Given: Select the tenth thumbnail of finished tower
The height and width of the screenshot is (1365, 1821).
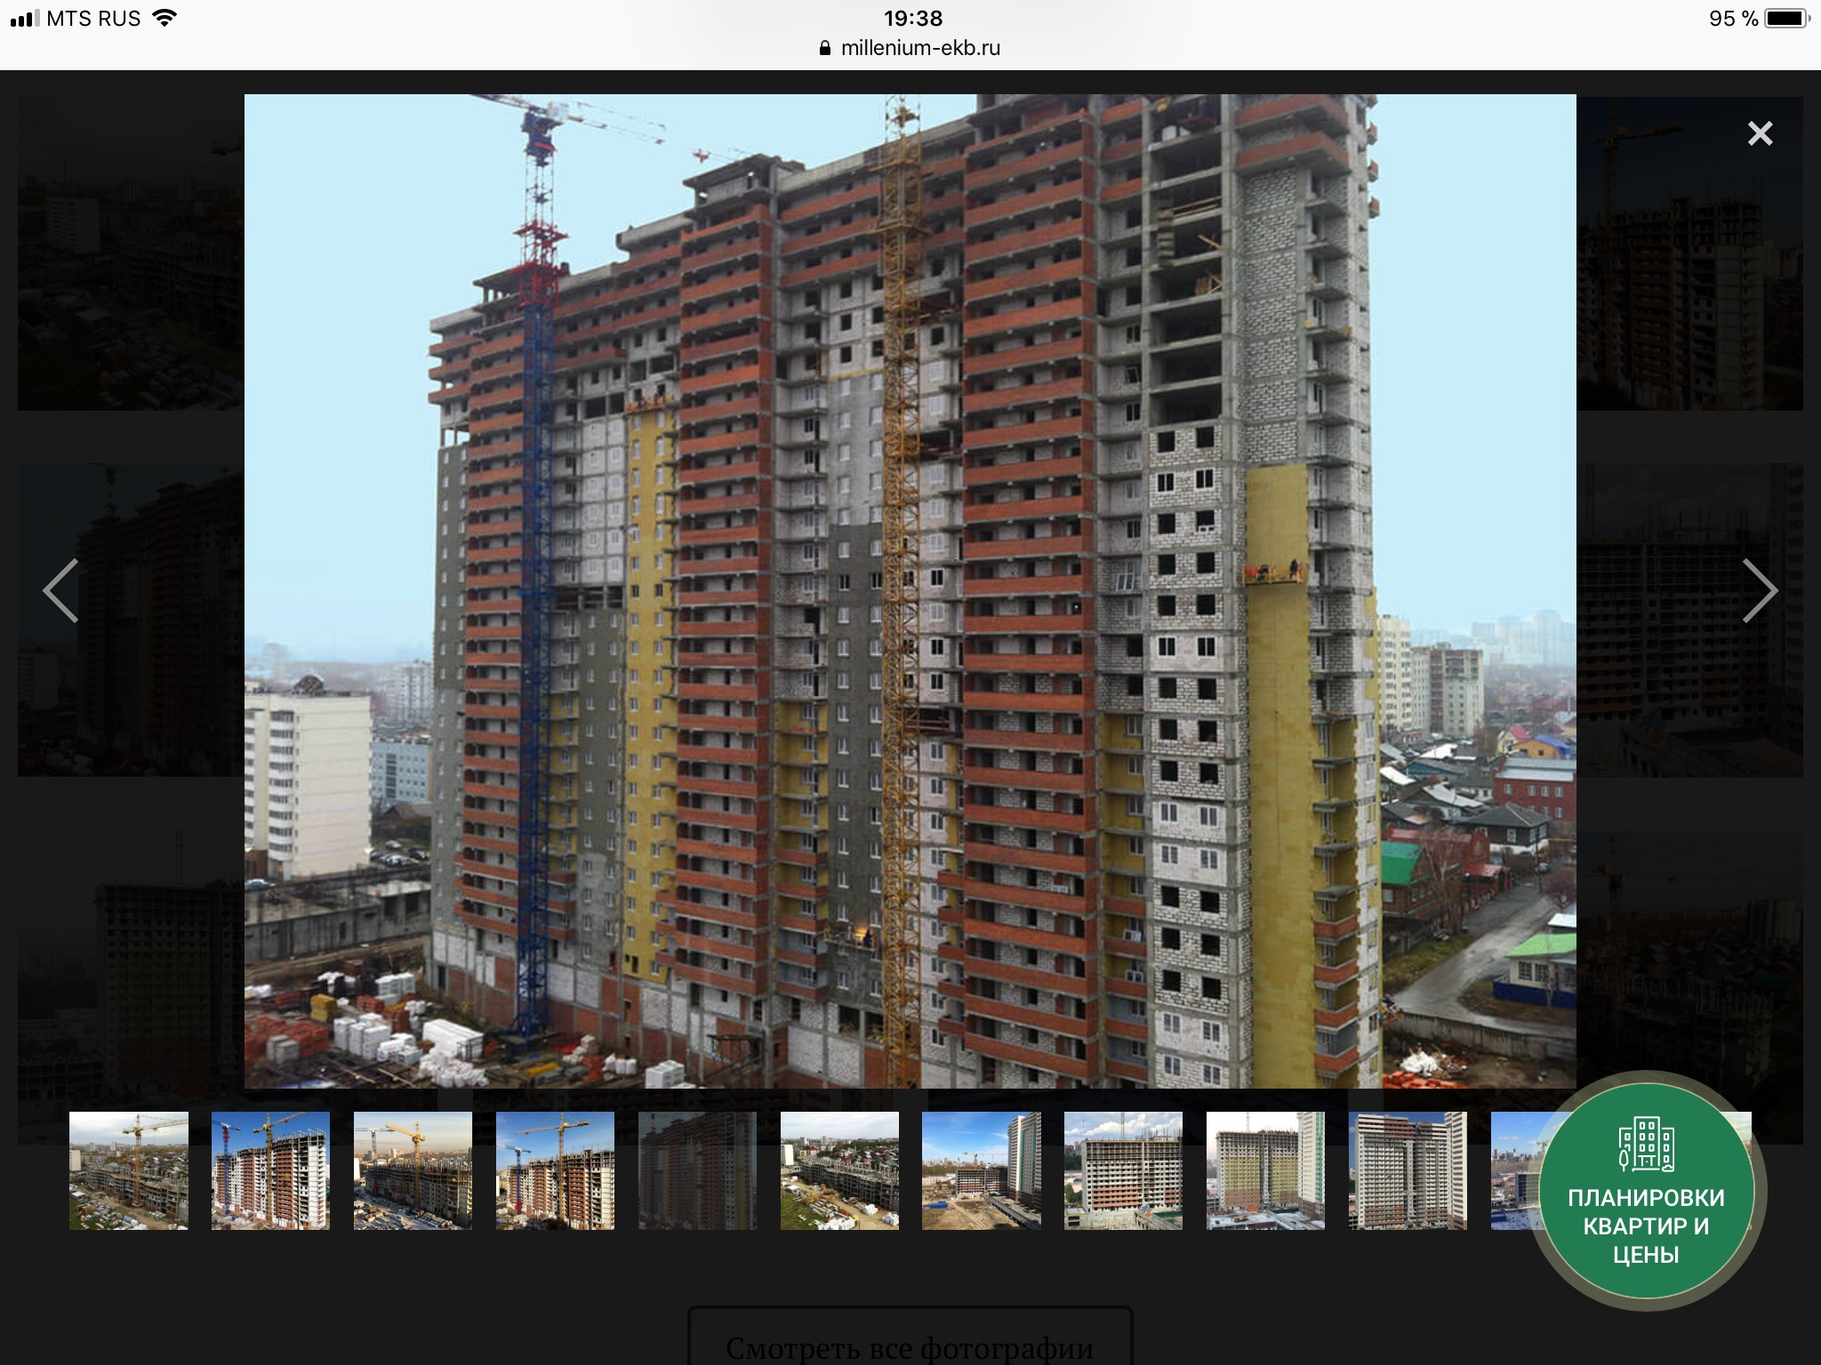Looking at the screenshot, I should coord(1408,1170).
